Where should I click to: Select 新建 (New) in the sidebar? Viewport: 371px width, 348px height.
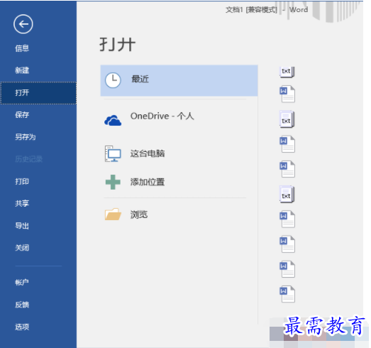(x=22, y=70)
